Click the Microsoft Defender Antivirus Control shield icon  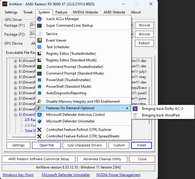click(x=39, y=115)
